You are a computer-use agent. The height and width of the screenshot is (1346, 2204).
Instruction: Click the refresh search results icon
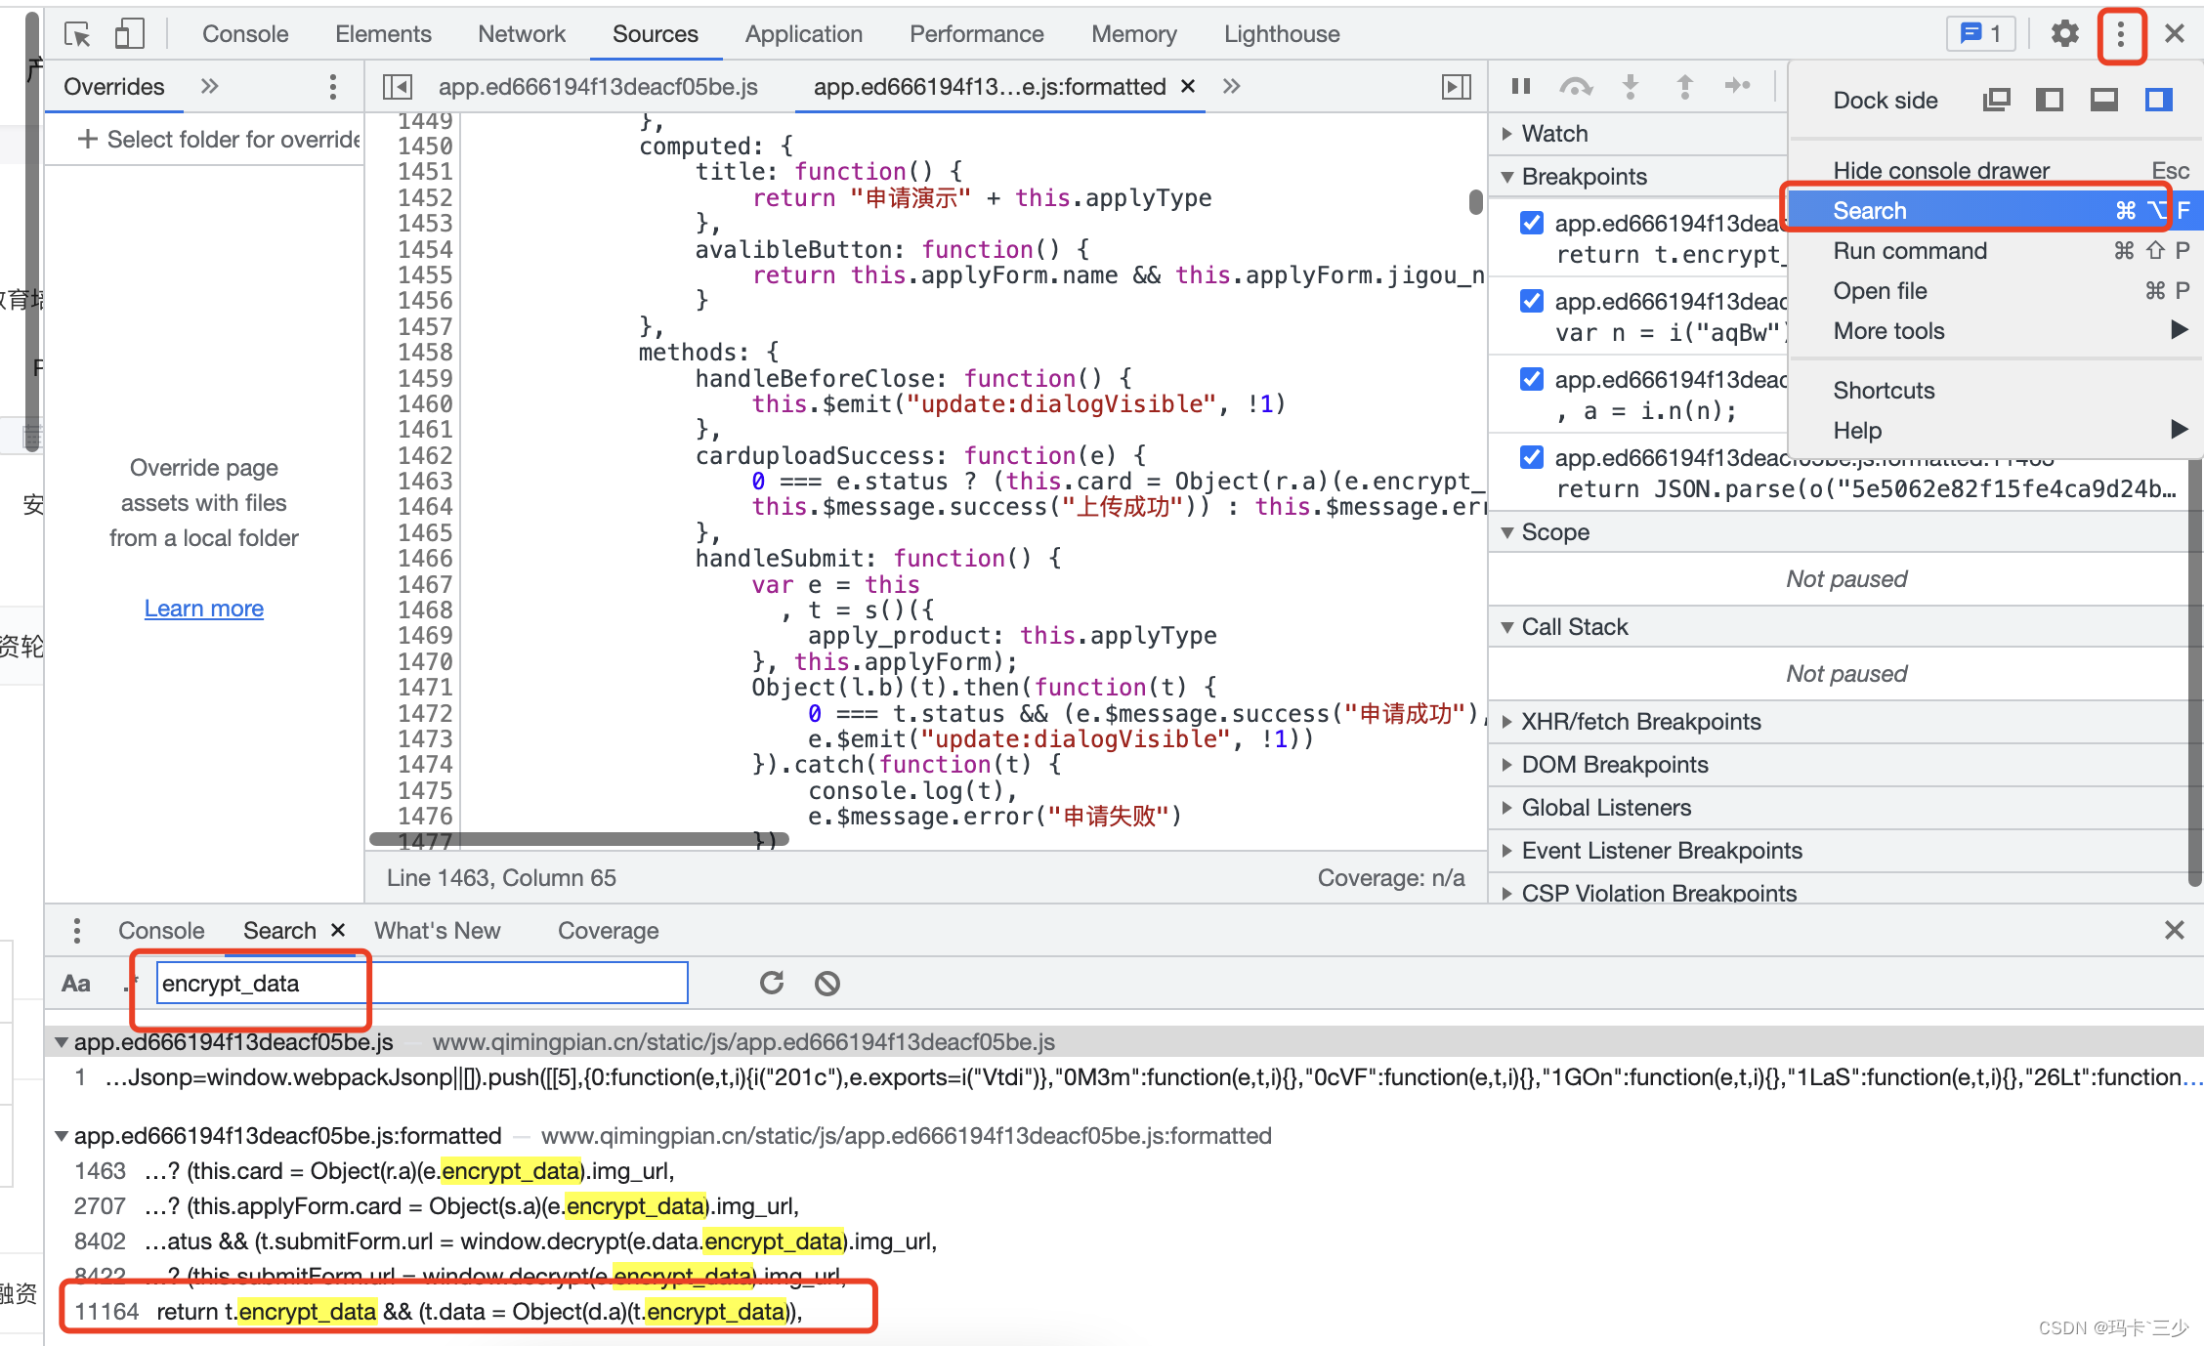pos(772,984)
